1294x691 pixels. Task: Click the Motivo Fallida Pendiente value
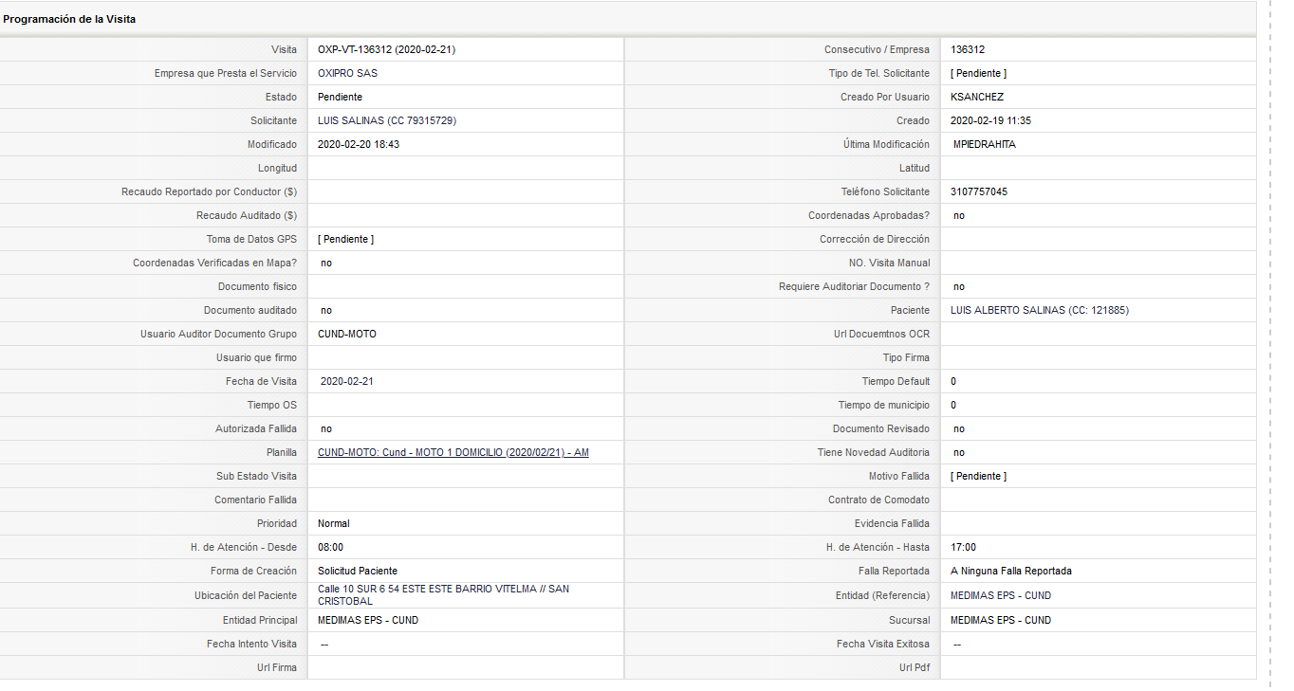tap(978, 476)
